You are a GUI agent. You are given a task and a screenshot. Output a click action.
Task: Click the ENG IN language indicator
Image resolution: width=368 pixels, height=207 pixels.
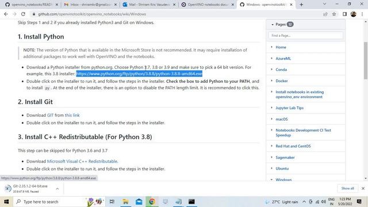coord(331,202)
